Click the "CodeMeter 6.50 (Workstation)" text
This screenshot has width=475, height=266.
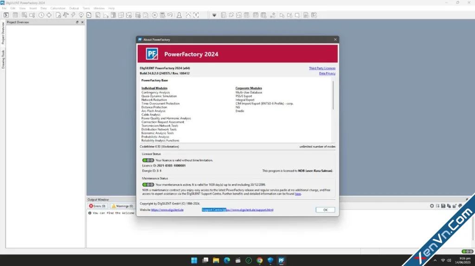(160, 147)
